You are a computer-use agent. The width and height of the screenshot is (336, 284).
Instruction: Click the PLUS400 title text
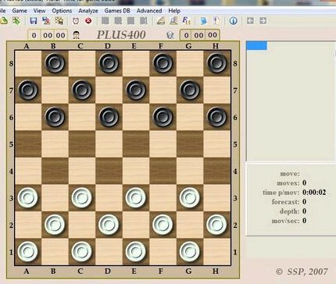[x=121, y=35]
